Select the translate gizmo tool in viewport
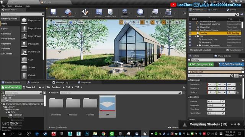245x137 pixels. (x=121, y=22)
